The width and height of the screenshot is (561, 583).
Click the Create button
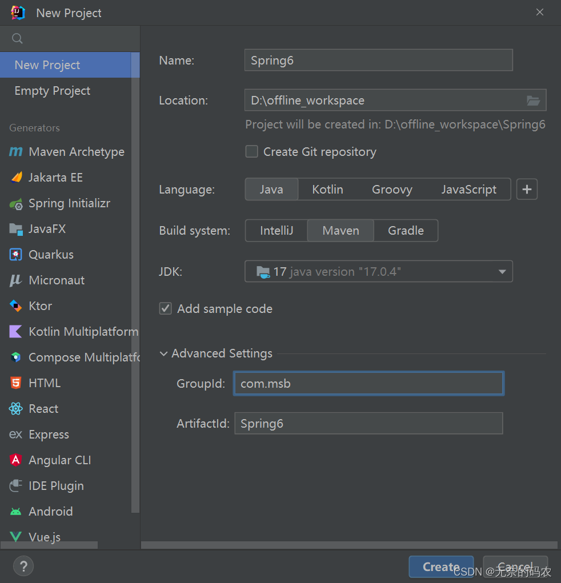pyautogui.click(x=441, y=566)
